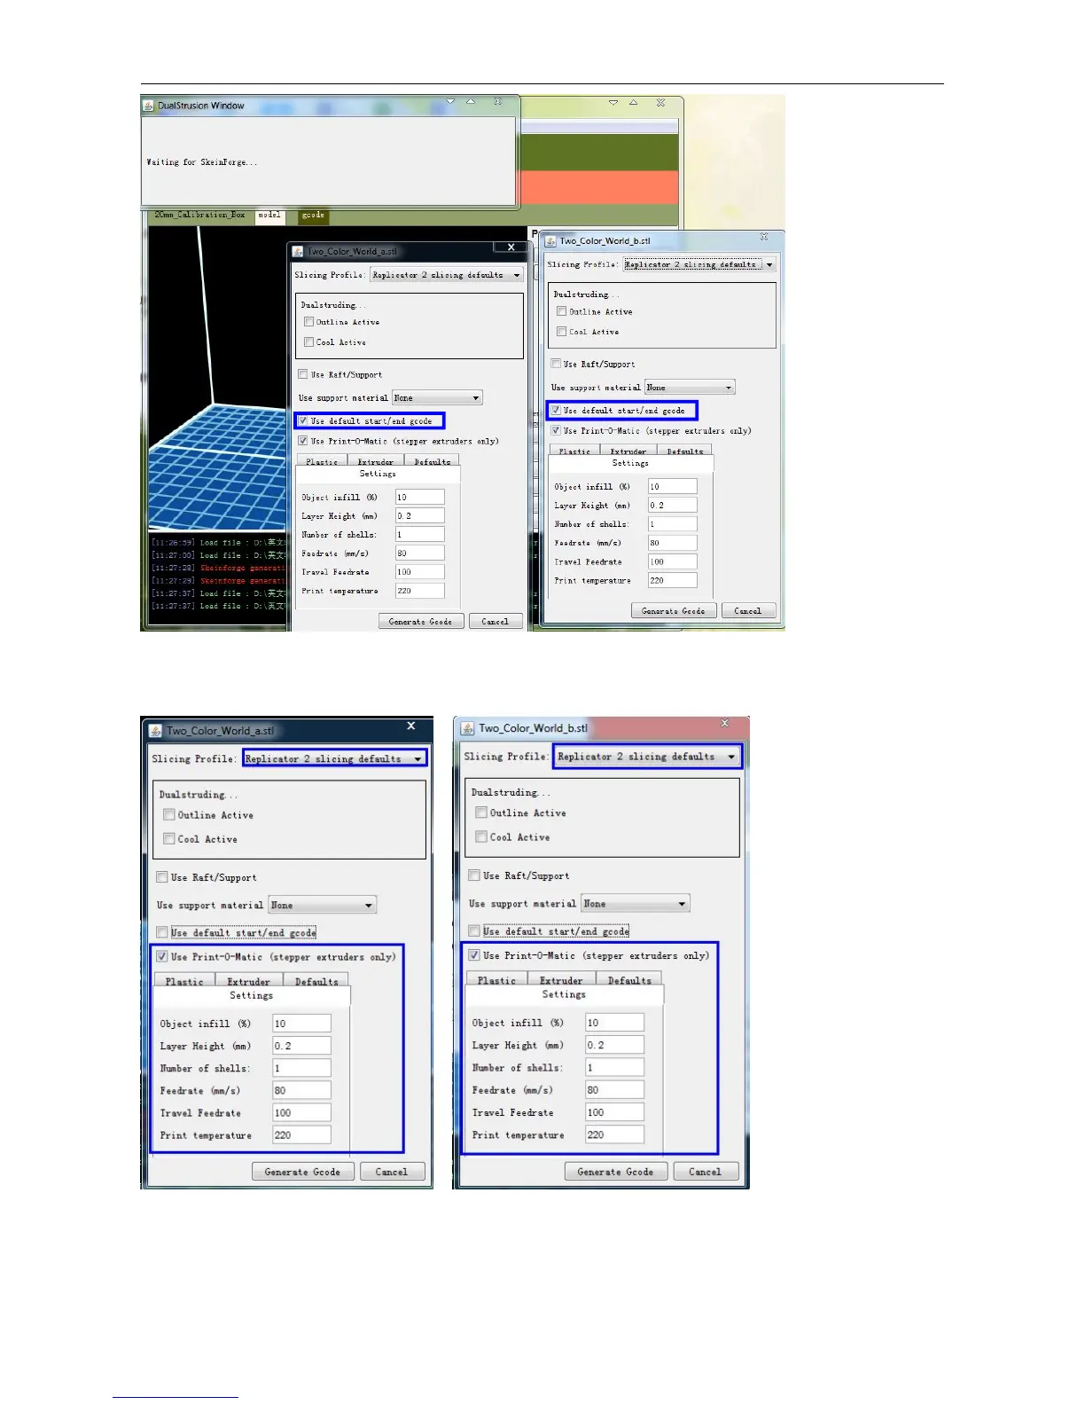
Task: Tick Cool Active in enlarged Two_Color_World_a.stl dialog
Action: (168, 838)
